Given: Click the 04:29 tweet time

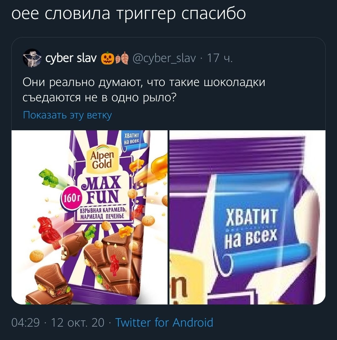Looking at the screenshot, I should 25,322.
